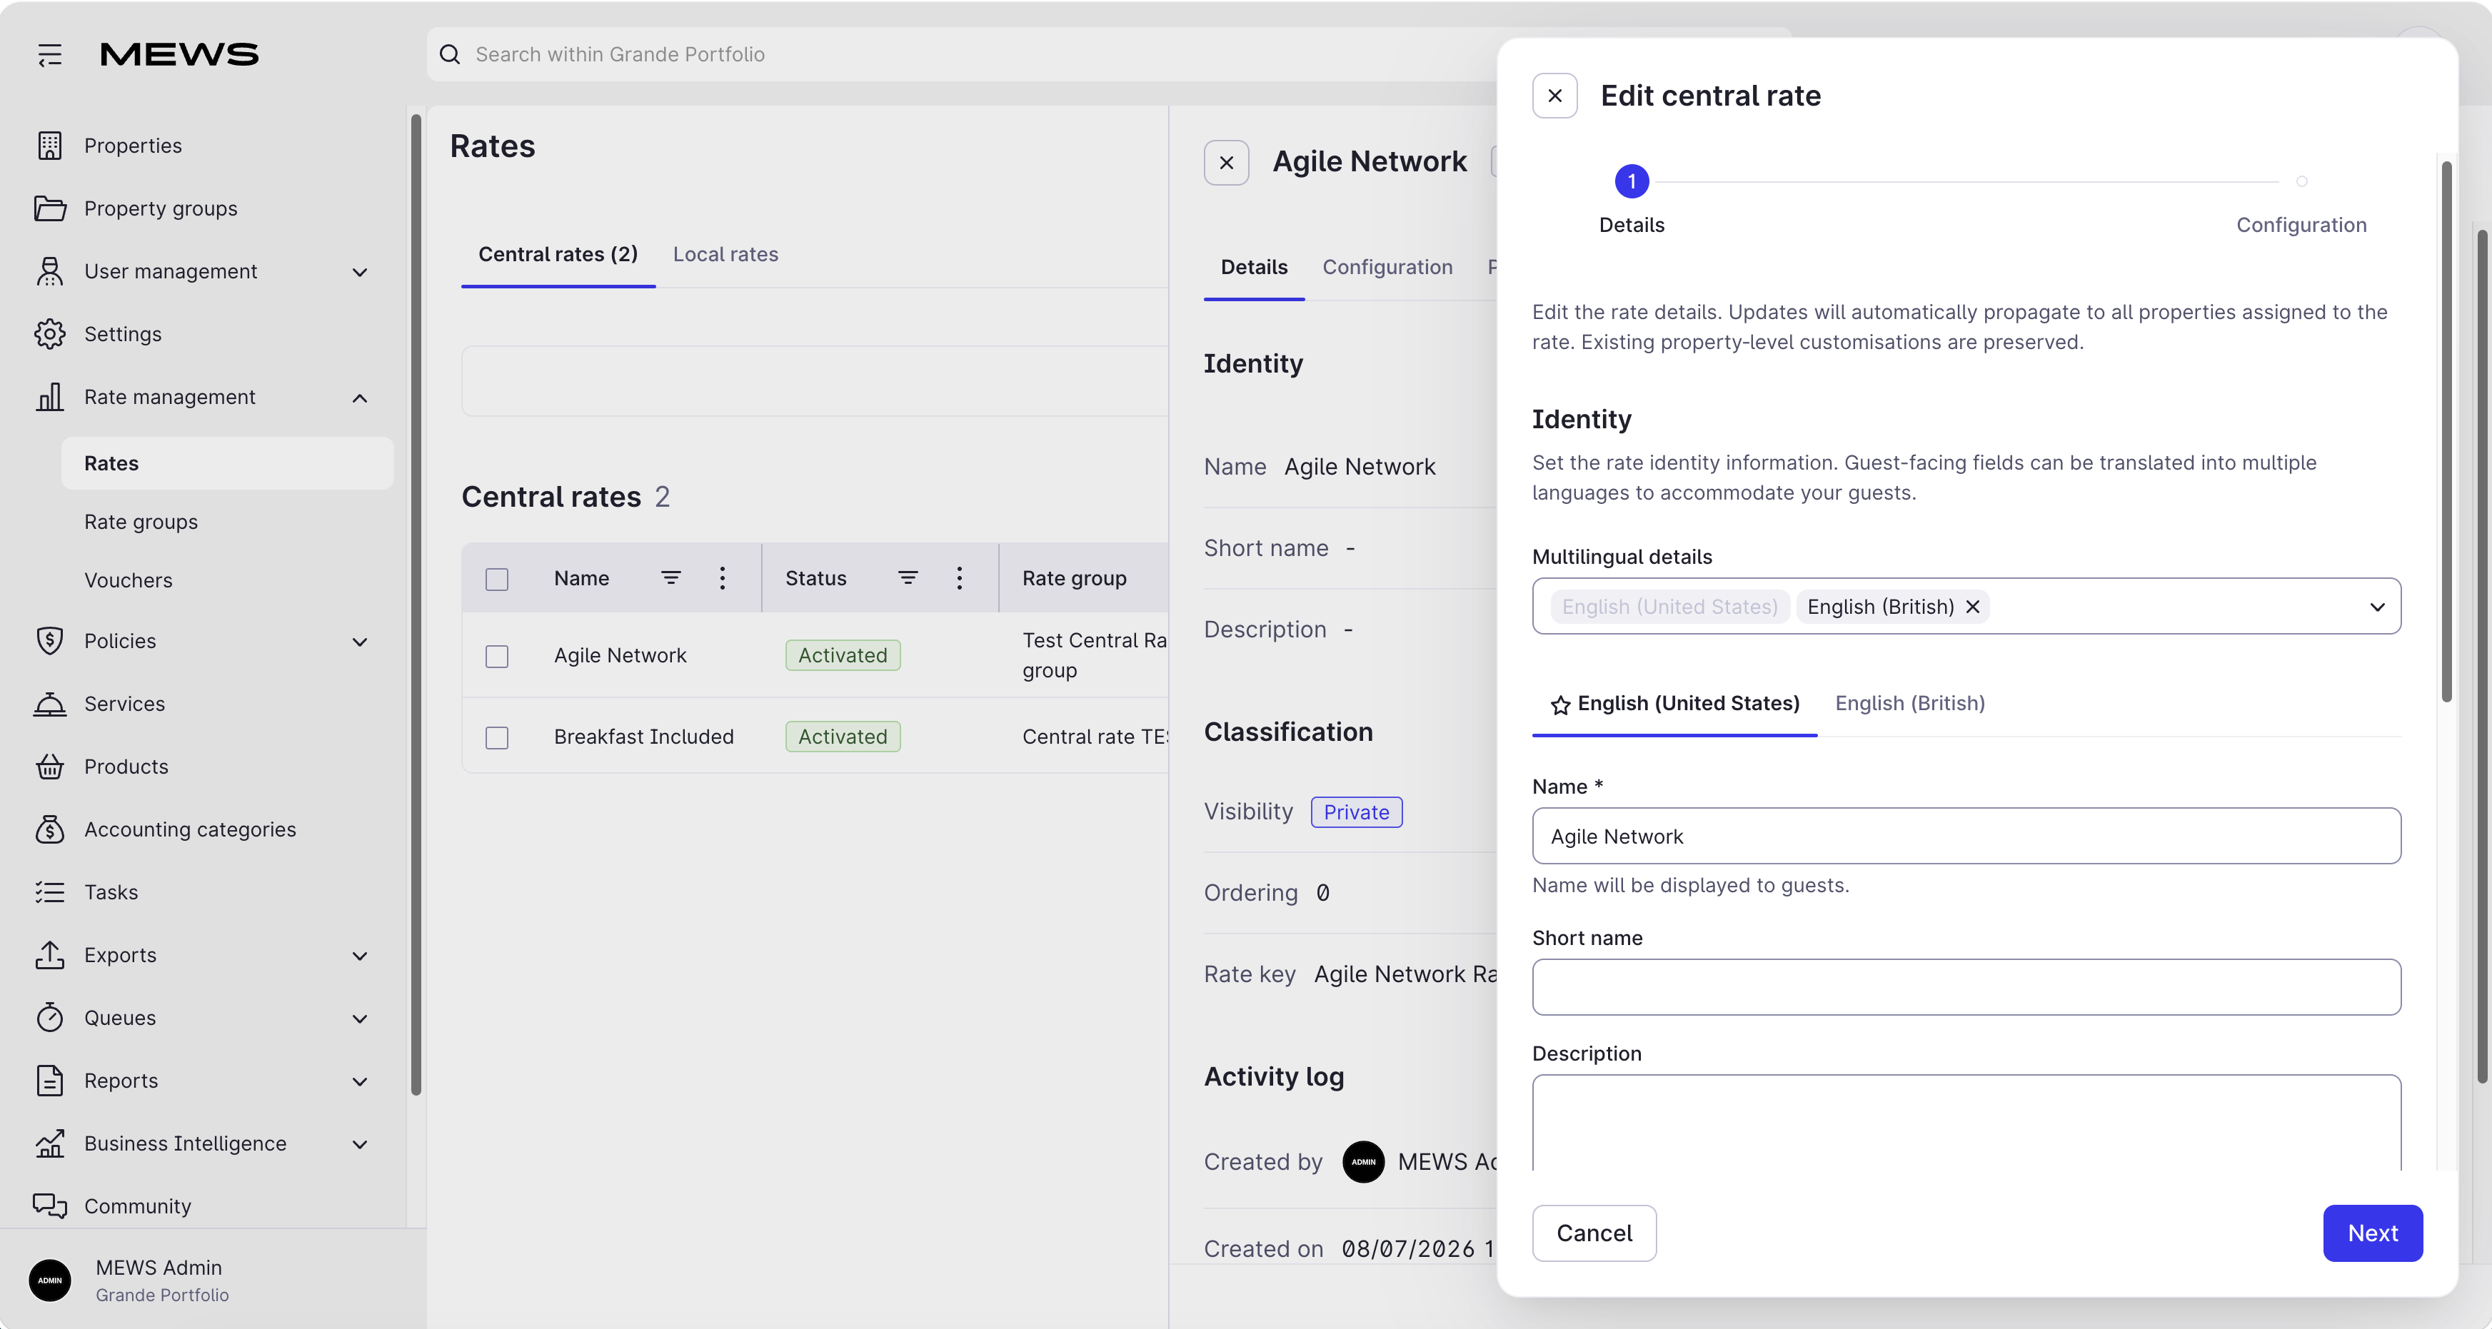
Task: Focus the Search within Grande Portfolio box
Action: (963, 54)
